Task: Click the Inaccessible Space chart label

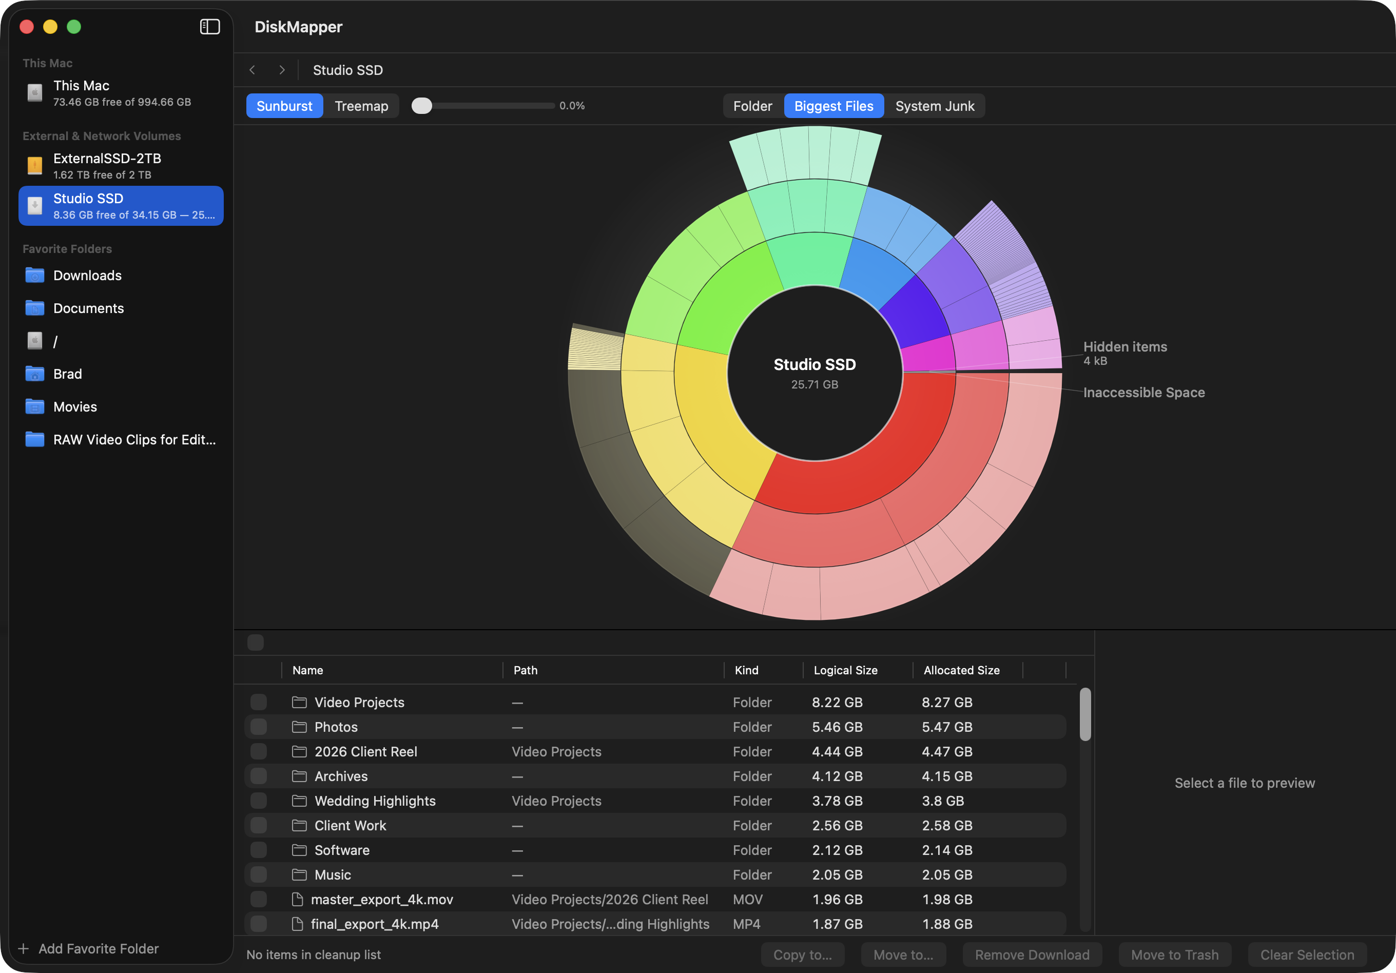Action: (1143, 392)
